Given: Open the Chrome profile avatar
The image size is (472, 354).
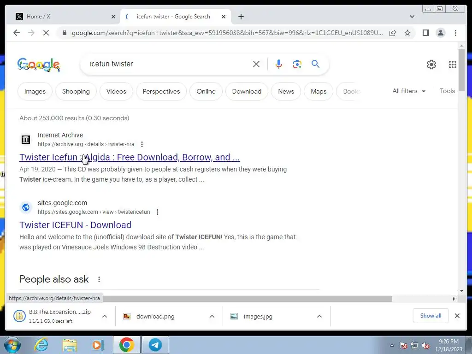Looking at the screenshot, I should click(x=440, y=33).
